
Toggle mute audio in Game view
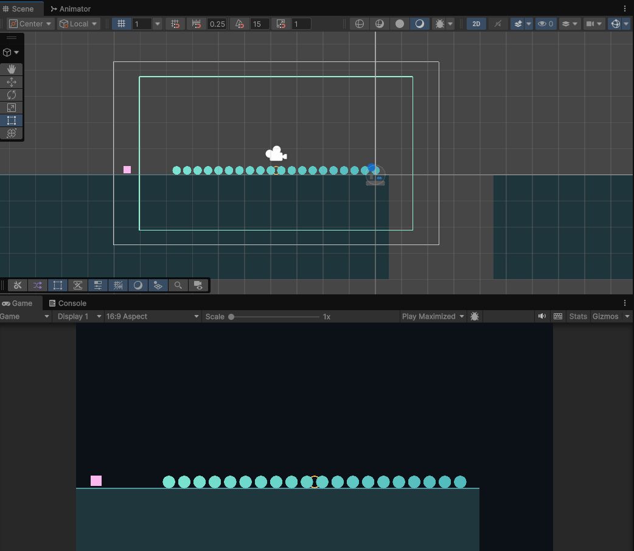point(542,316)
